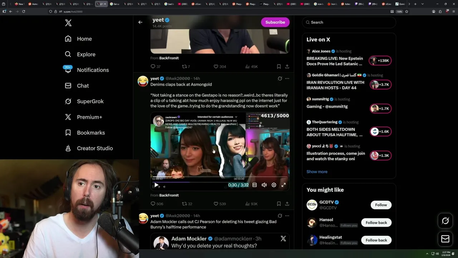Viewport: 458px width, 258px height.
Task: Go to Home in sidebar
Action: tap(78, 39)
